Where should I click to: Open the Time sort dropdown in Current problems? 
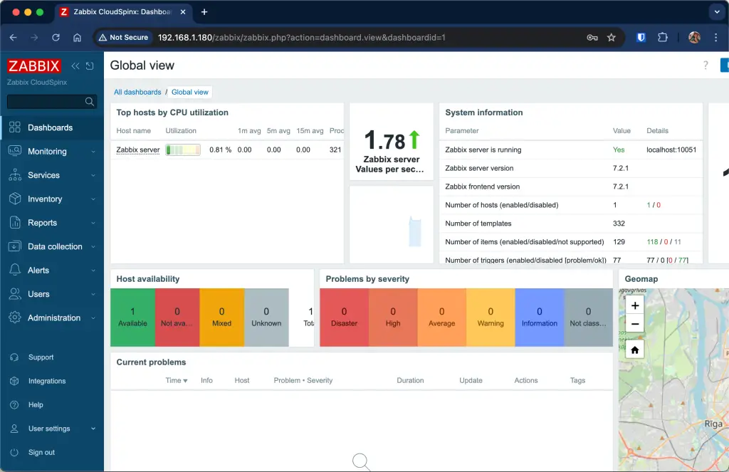[x=176, y=380]
